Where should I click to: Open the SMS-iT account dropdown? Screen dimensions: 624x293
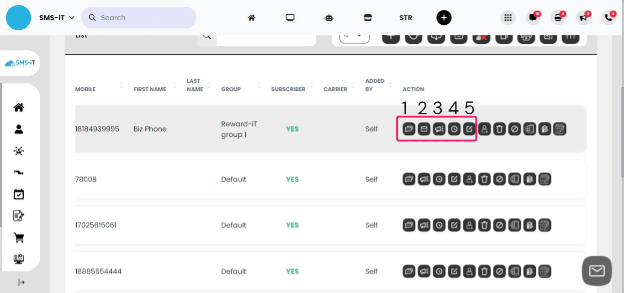[57, 18]
